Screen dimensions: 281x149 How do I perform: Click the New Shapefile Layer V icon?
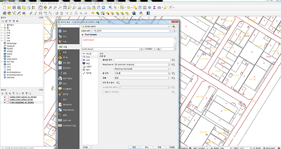(14, 13)
